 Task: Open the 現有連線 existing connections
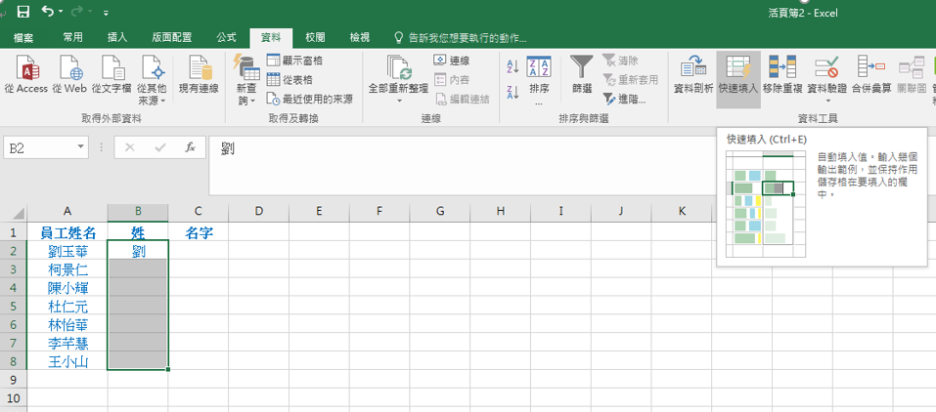[200, 75]
